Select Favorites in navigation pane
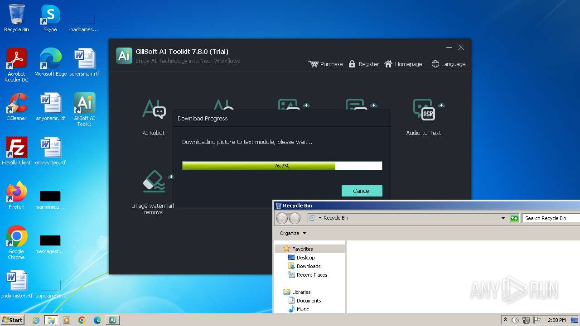Image resolution: width=580 pixels, height=326 pixels. tap(302, 249)
